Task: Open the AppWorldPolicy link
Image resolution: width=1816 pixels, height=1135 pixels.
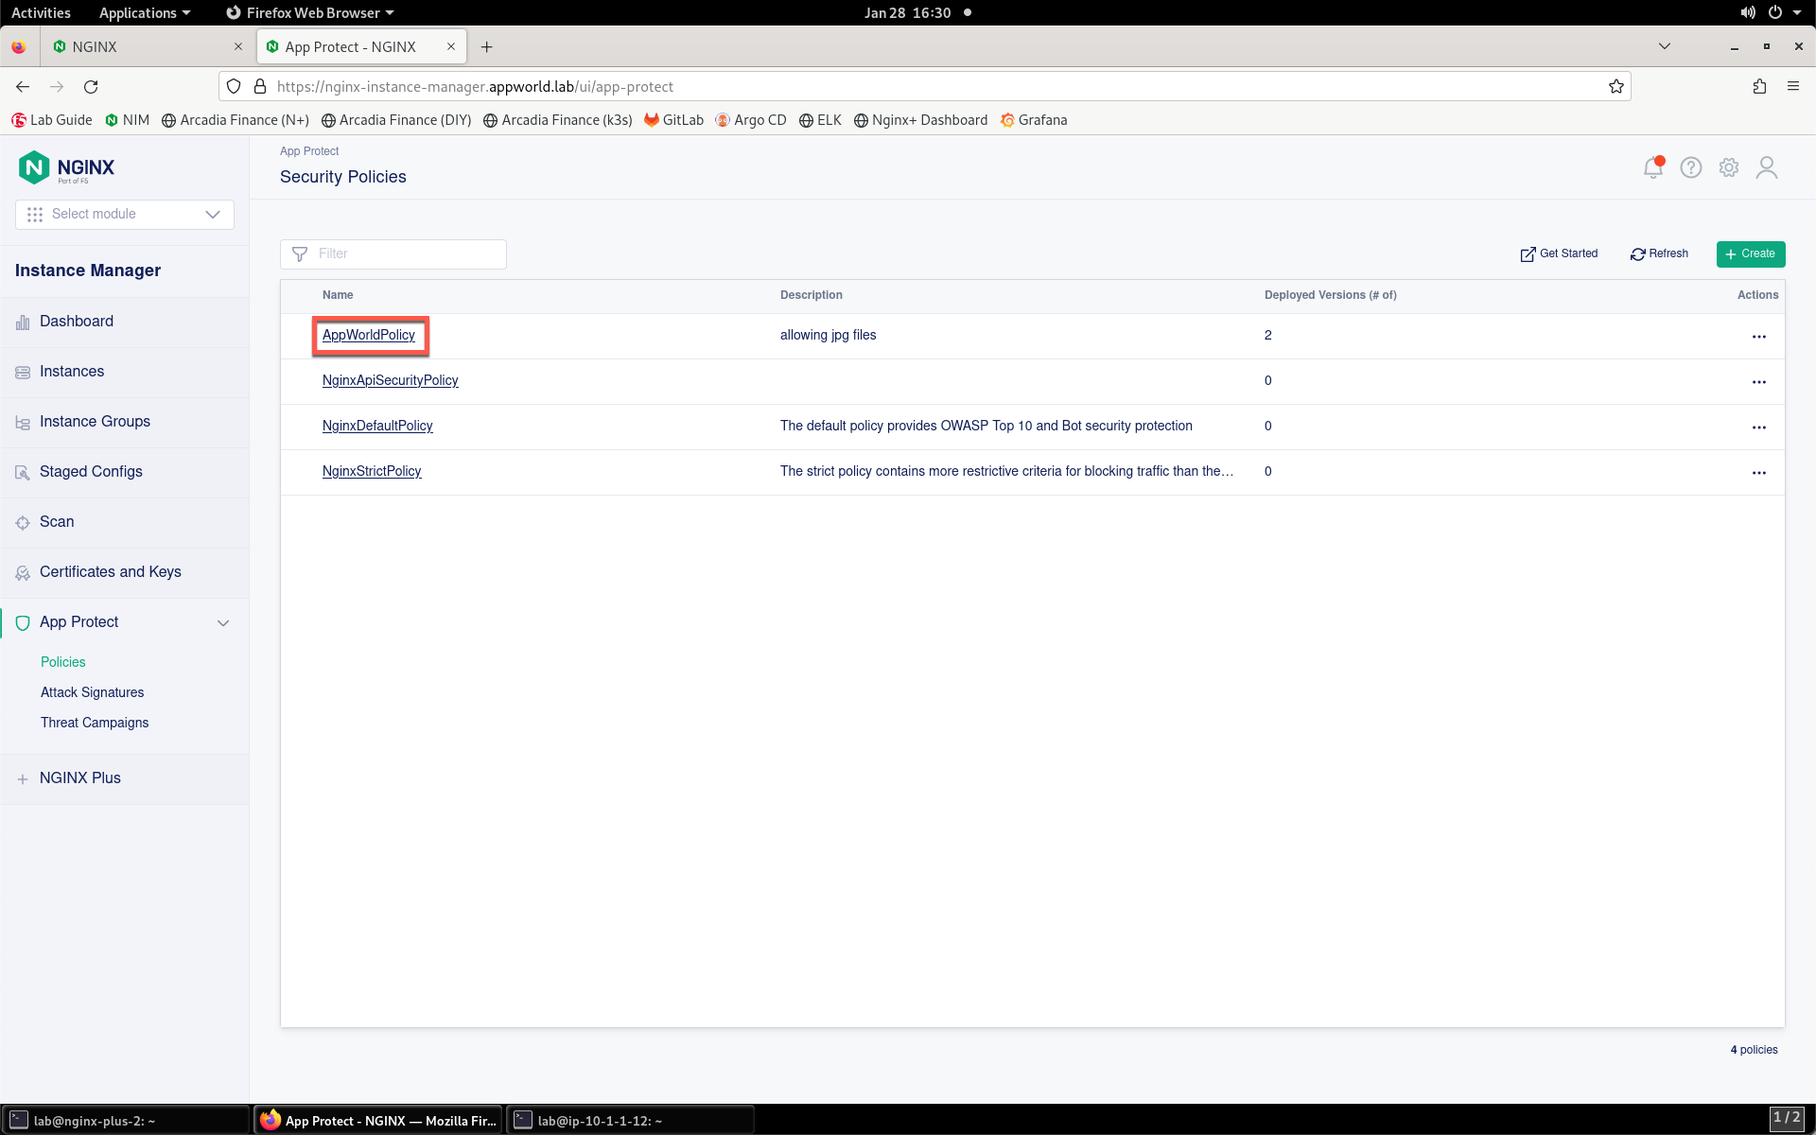Action: pos(369,335)
